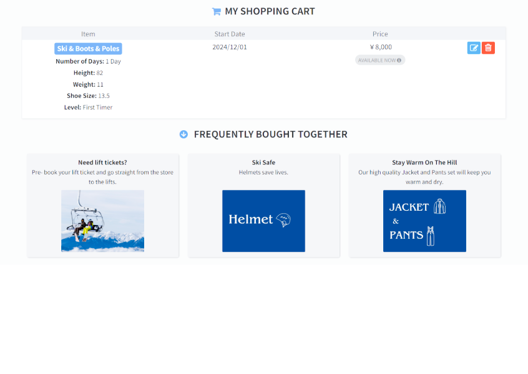528x374 pixels.
Task: Click the start date 2024/12/01
Action: (230, 47)
